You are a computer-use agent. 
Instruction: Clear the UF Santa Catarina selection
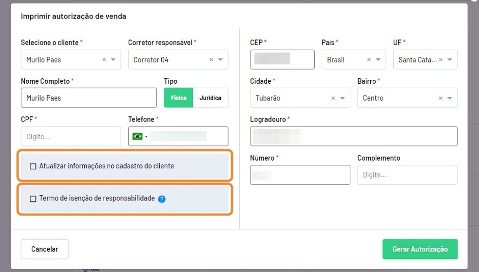pyautogui.click(x=441, y=60)
